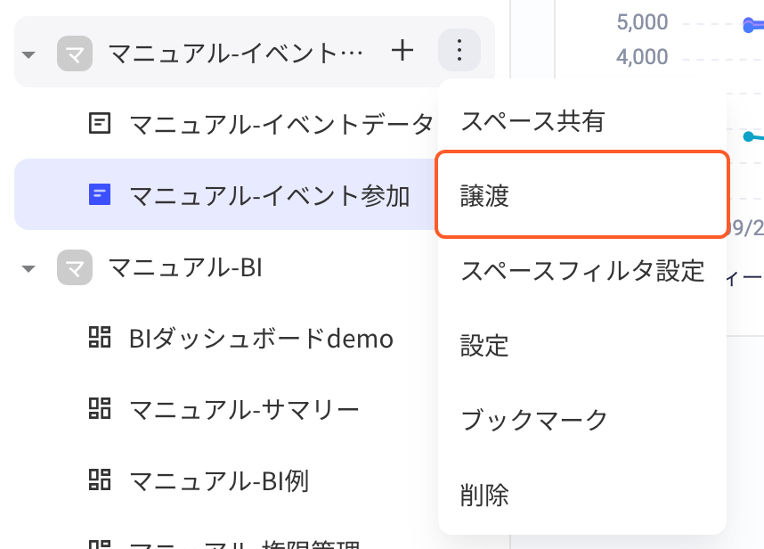Open the マニュアル-サマリー dashboard
The image size is (764, 549).
point(244,410)
